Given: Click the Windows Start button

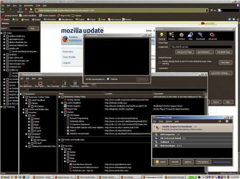Looking at the screenshot, I should pos(5,177).
